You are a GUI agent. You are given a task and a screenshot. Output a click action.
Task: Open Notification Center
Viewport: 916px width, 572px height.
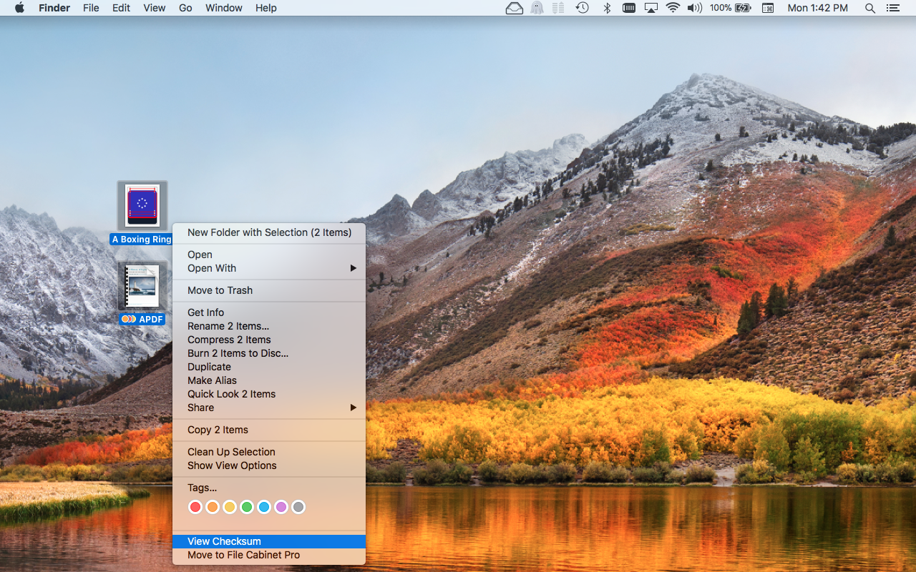click(x=892, y=8)
